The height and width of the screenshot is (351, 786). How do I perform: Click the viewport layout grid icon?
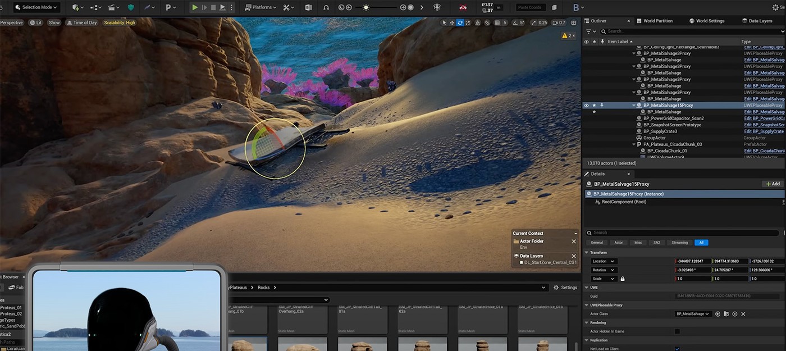tap(574, 22)
